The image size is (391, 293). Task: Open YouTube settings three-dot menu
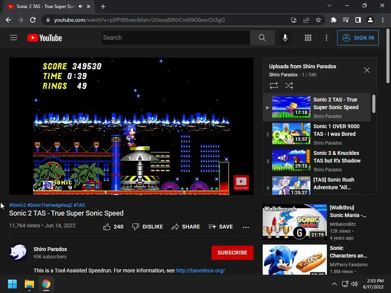coord(326,38)
